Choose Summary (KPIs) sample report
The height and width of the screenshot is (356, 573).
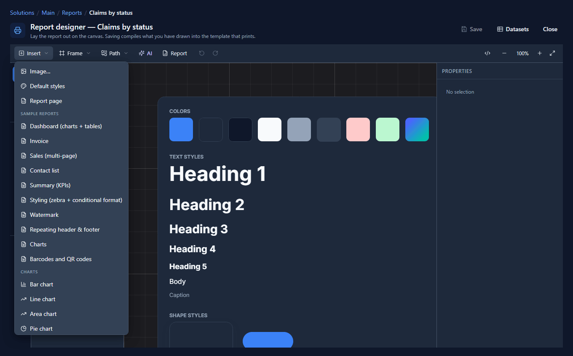pyautogui.click(x=71, y=185)
